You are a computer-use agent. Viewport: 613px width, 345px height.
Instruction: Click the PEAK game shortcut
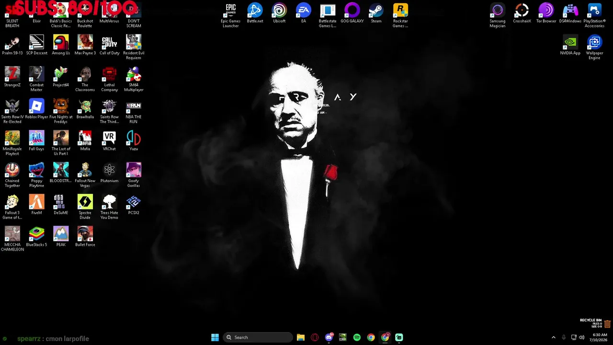61,237
